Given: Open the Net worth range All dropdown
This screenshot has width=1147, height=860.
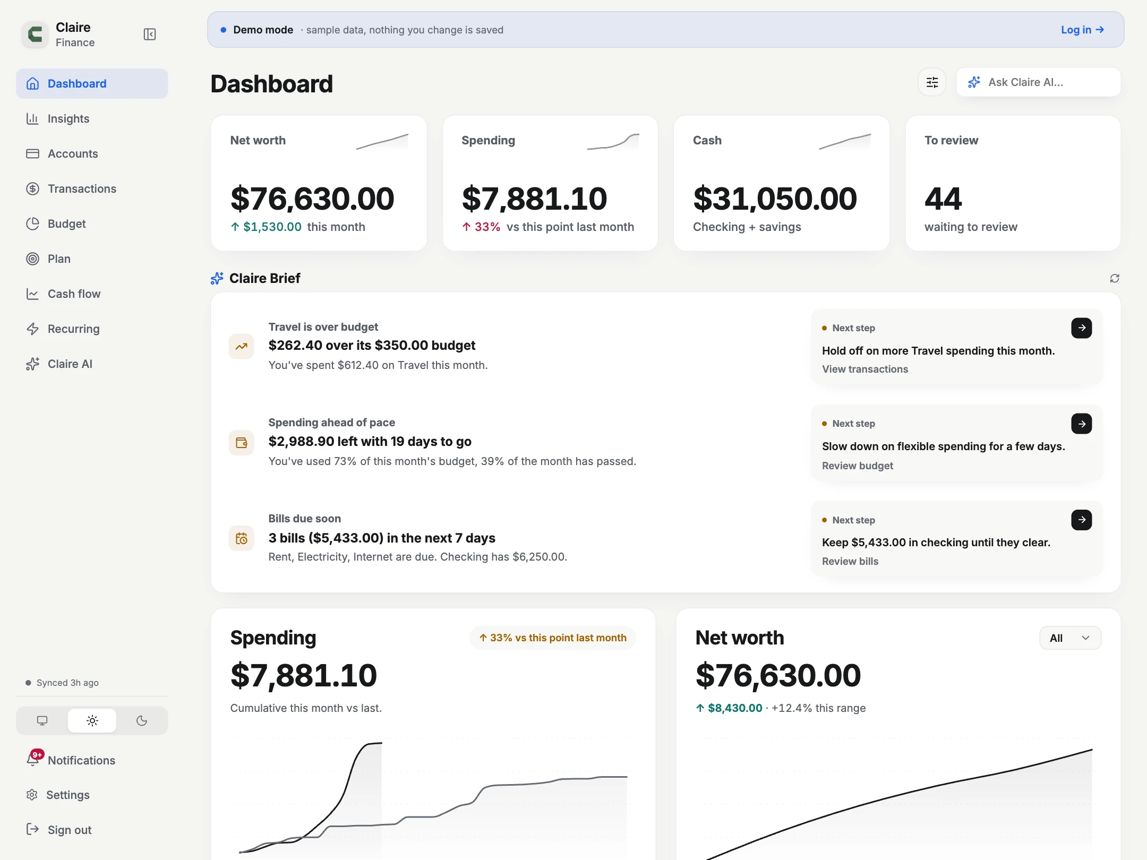Looking at the screenshot, I should tap(1070, 638).
